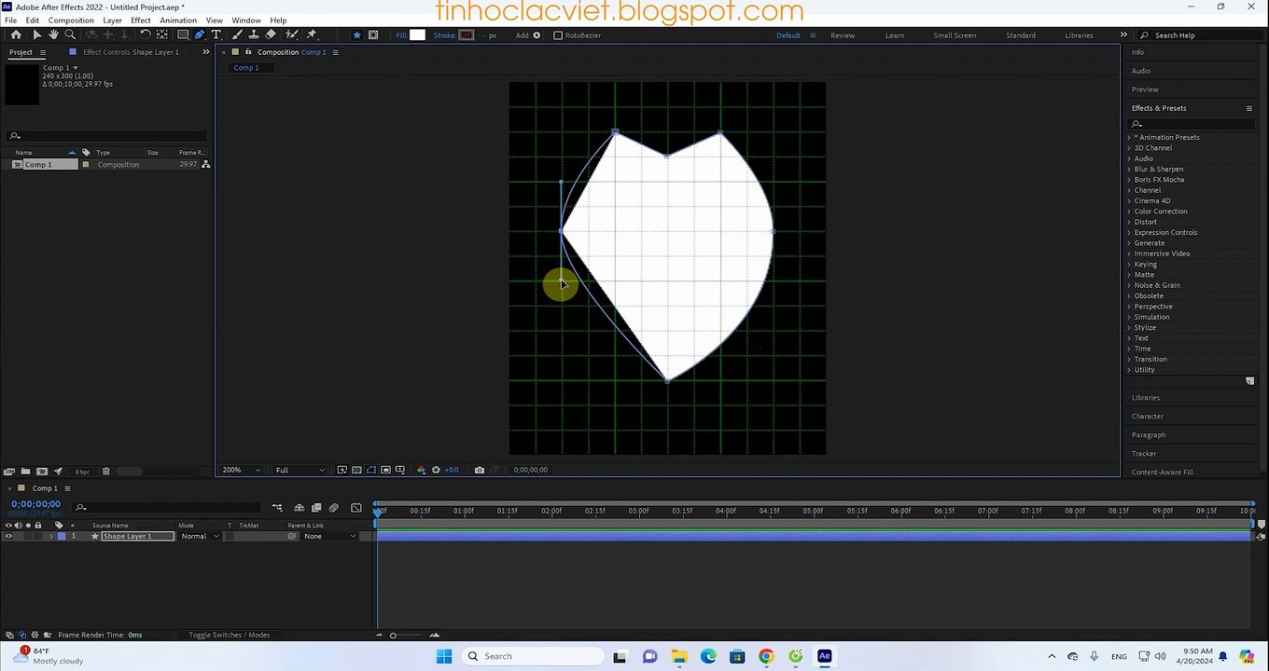1269x671 pixels.
Task: Go to the Home screen icon
Action: (x=16, y=34)
